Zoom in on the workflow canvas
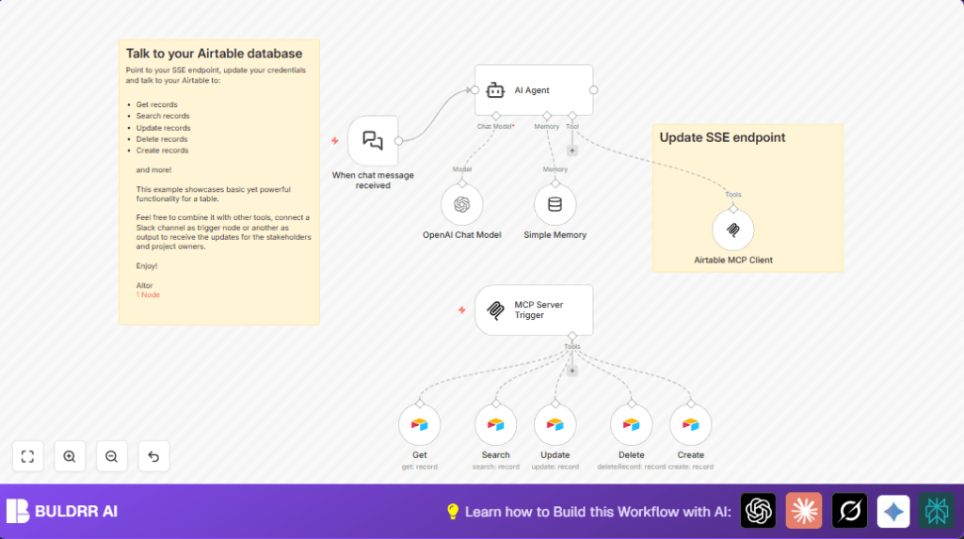This screenshot has width=964, height=539. tap(70, 456)
